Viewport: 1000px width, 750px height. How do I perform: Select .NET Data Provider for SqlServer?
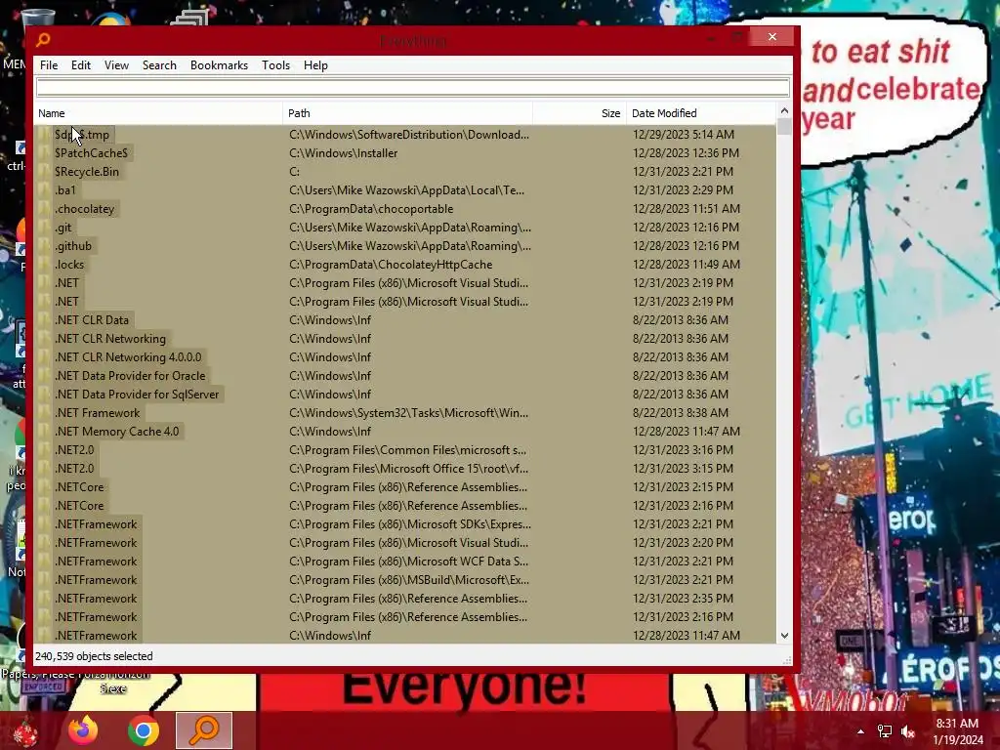point(137,395)
